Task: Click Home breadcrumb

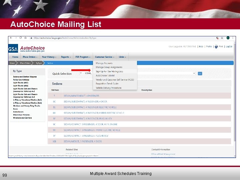Action: pos(12,63)
